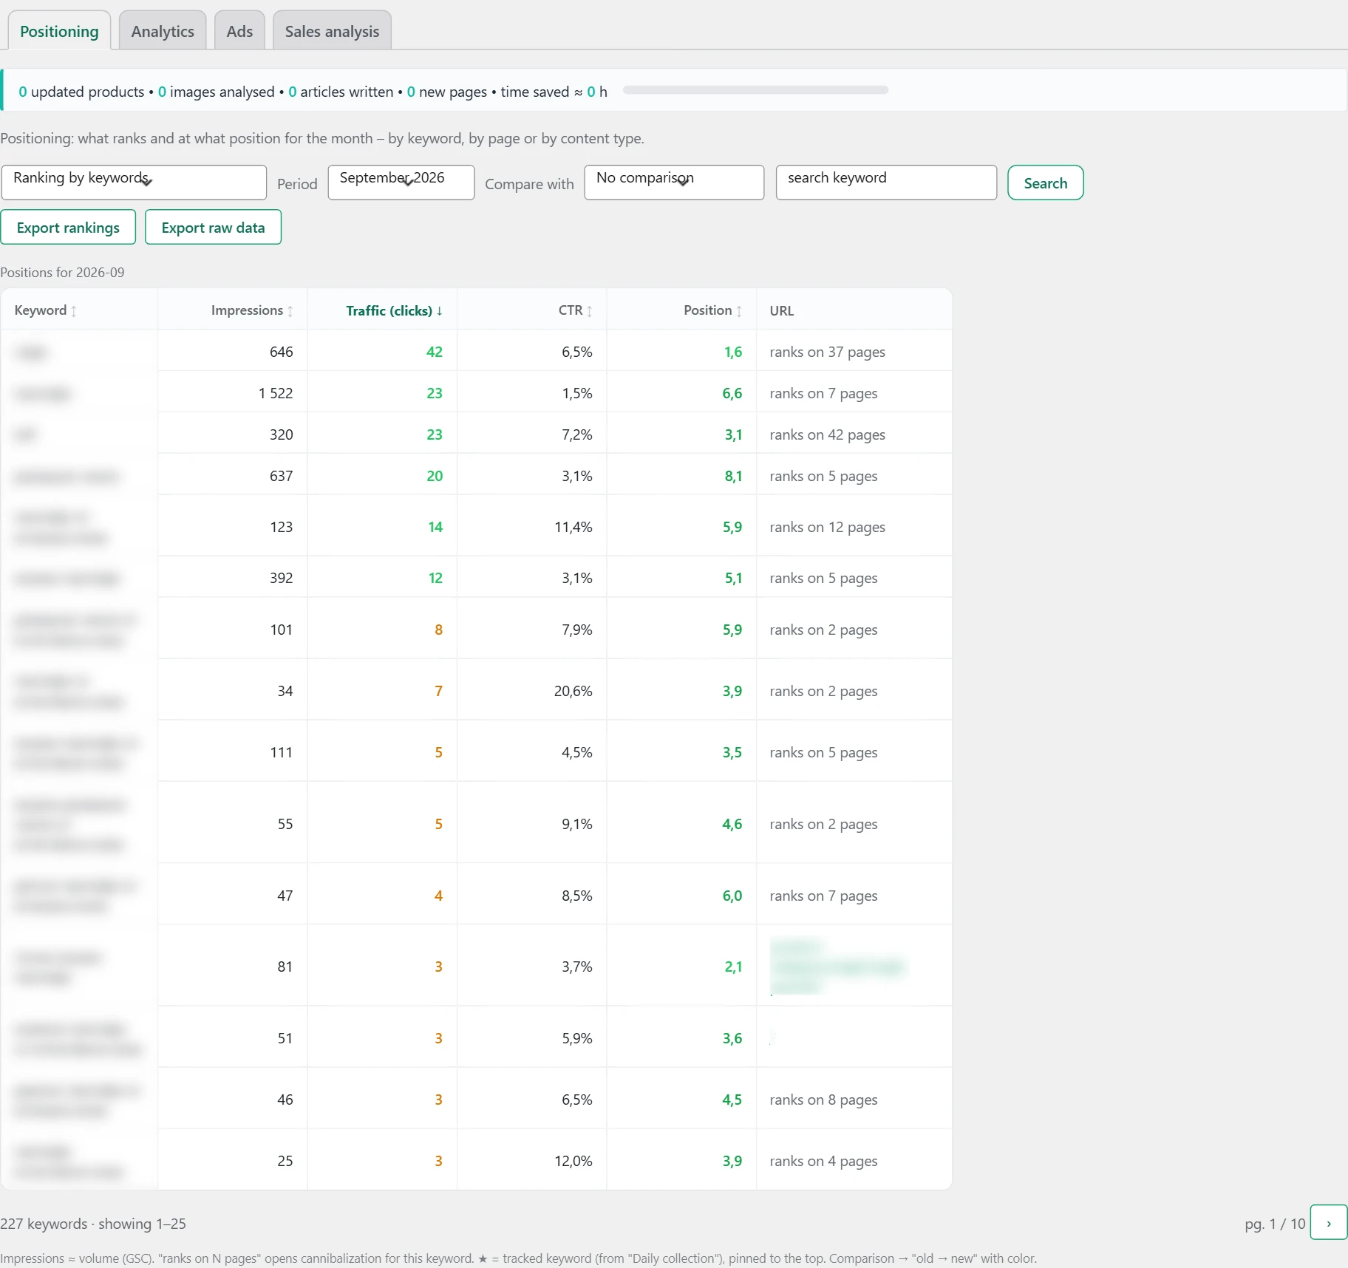The height and width of the screenshot is (1268, 1348).
Task: Click '0 updated products' status text
Action: (x=81, y=92)
